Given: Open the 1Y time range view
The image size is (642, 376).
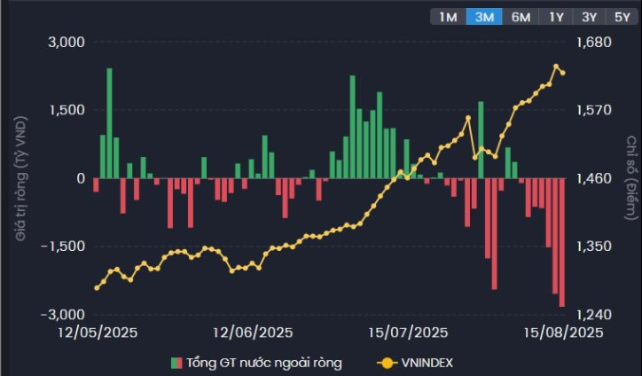Looking at the screenshot, I should point(557,16).
